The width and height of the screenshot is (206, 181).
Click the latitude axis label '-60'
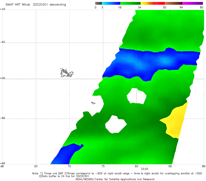[x=3, y=163]
